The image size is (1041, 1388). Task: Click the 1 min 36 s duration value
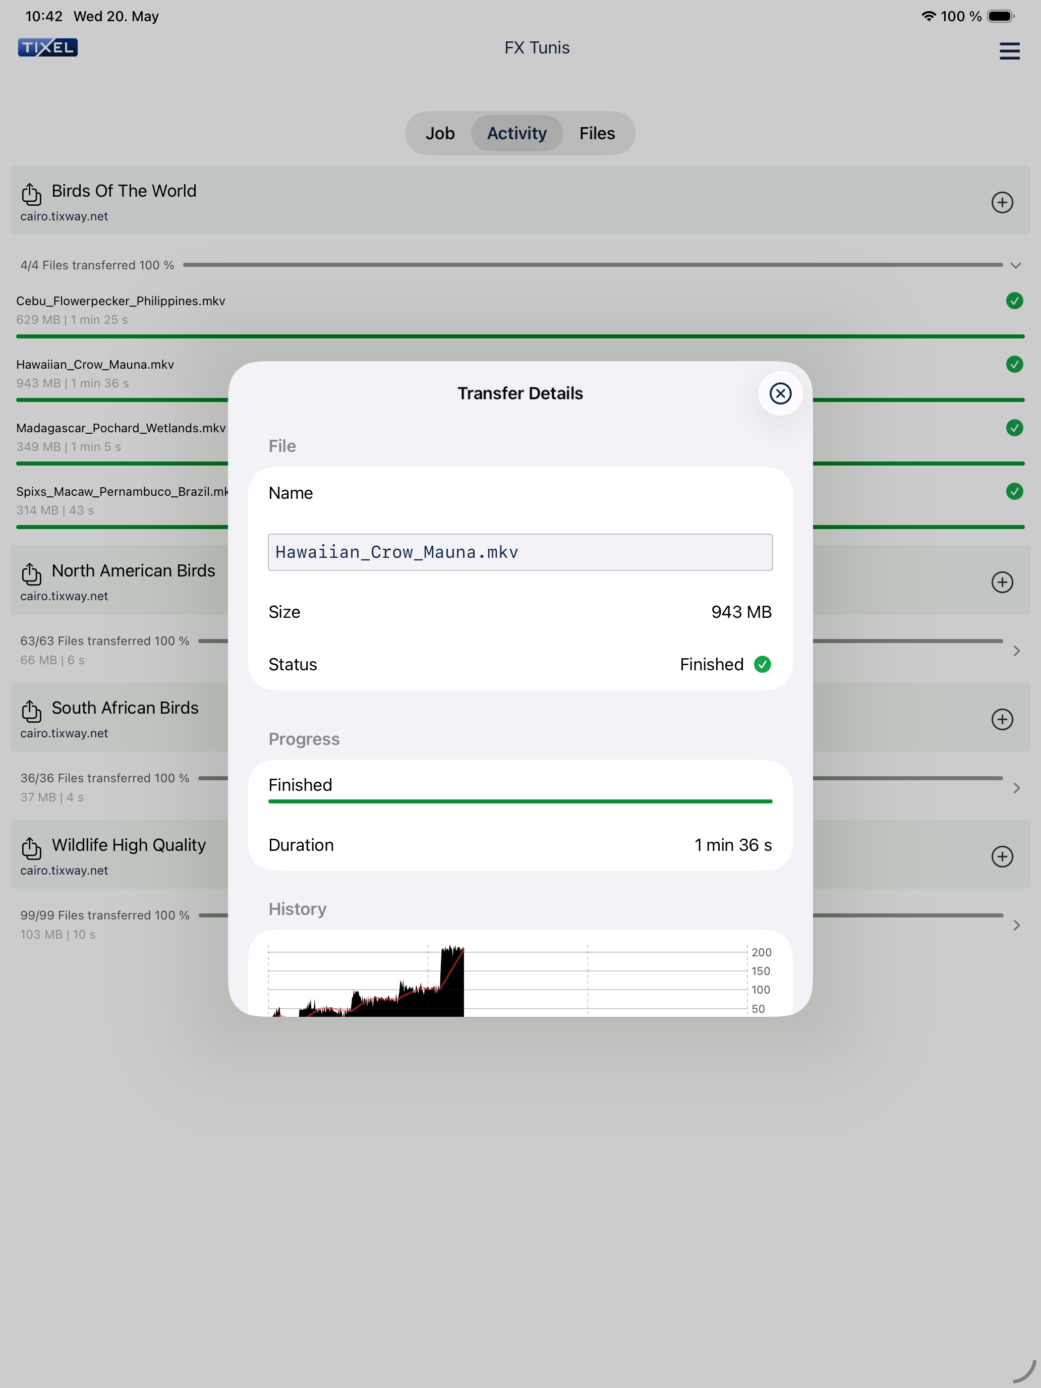click(x=733, y=845)
